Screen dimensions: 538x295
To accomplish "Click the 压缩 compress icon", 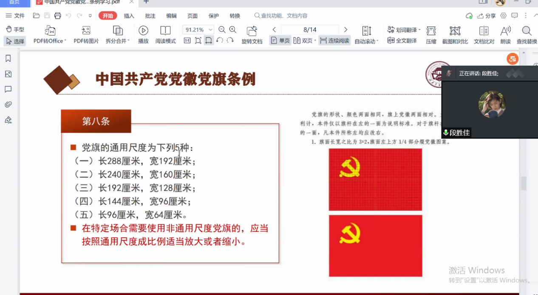I will [x=431, y=31].
